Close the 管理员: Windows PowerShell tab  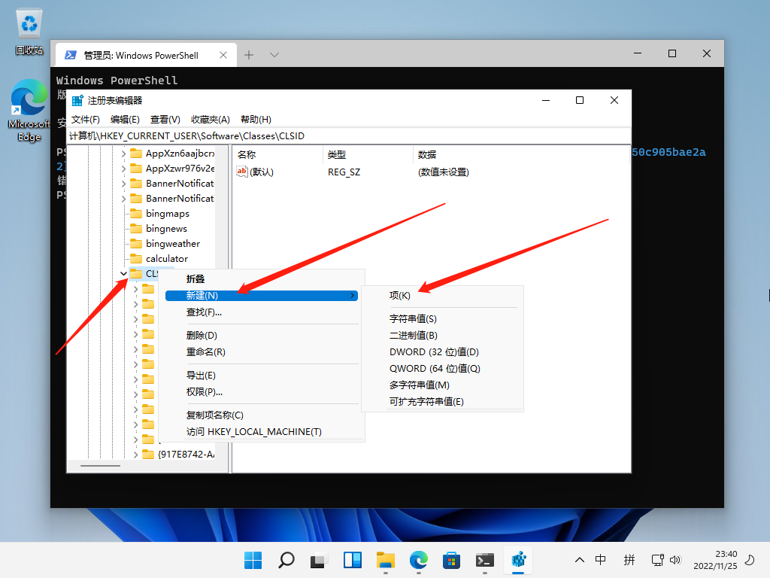[x=223, y=55]
